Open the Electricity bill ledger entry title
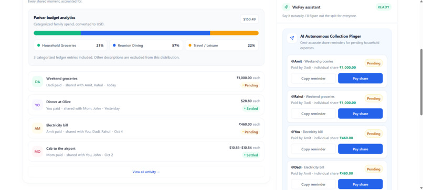The height and width of the screenshot is (190, 423). point(57,125)
